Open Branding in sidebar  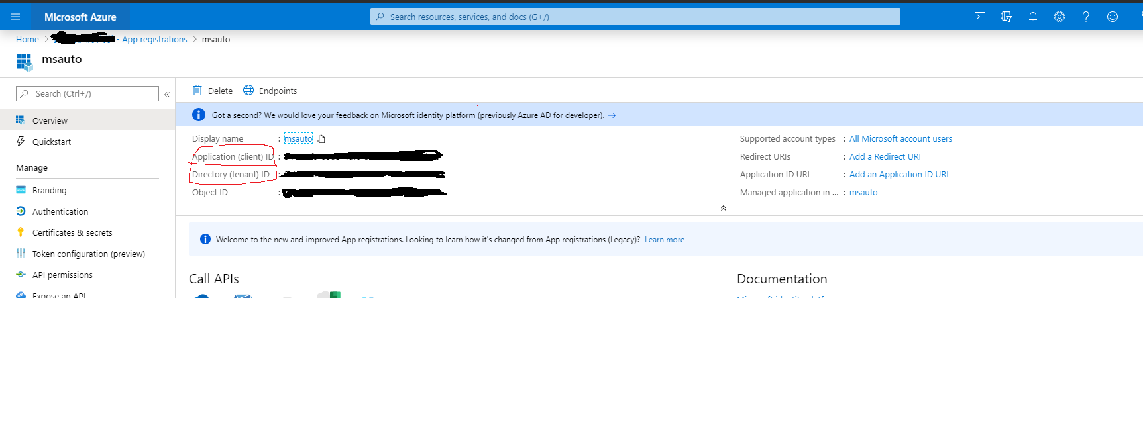(x=87, y=190)
